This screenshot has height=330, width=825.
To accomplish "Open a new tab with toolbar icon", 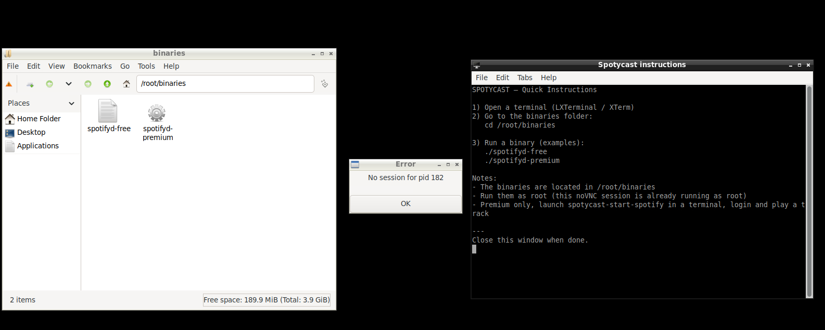I will coord(30,84).
